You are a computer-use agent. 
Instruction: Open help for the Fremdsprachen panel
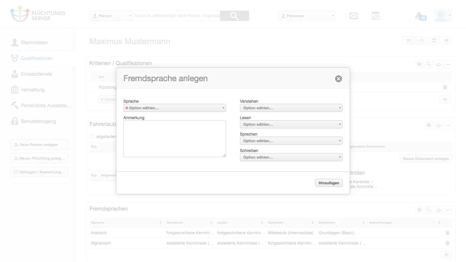pos(419,210)
